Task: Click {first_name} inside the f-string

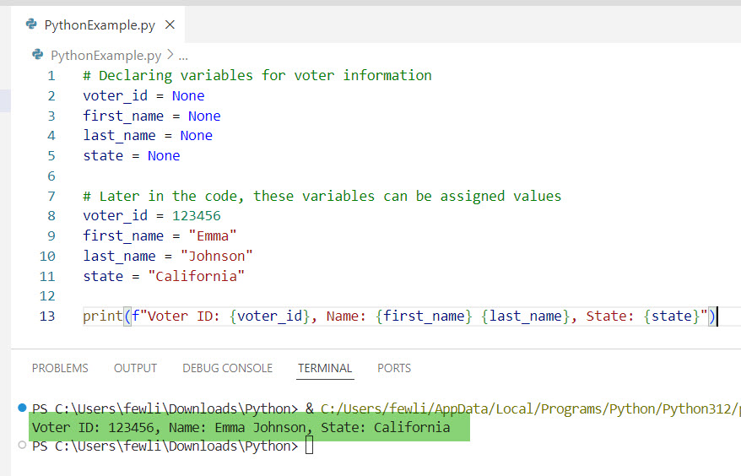Action: (x=424, y=316)
